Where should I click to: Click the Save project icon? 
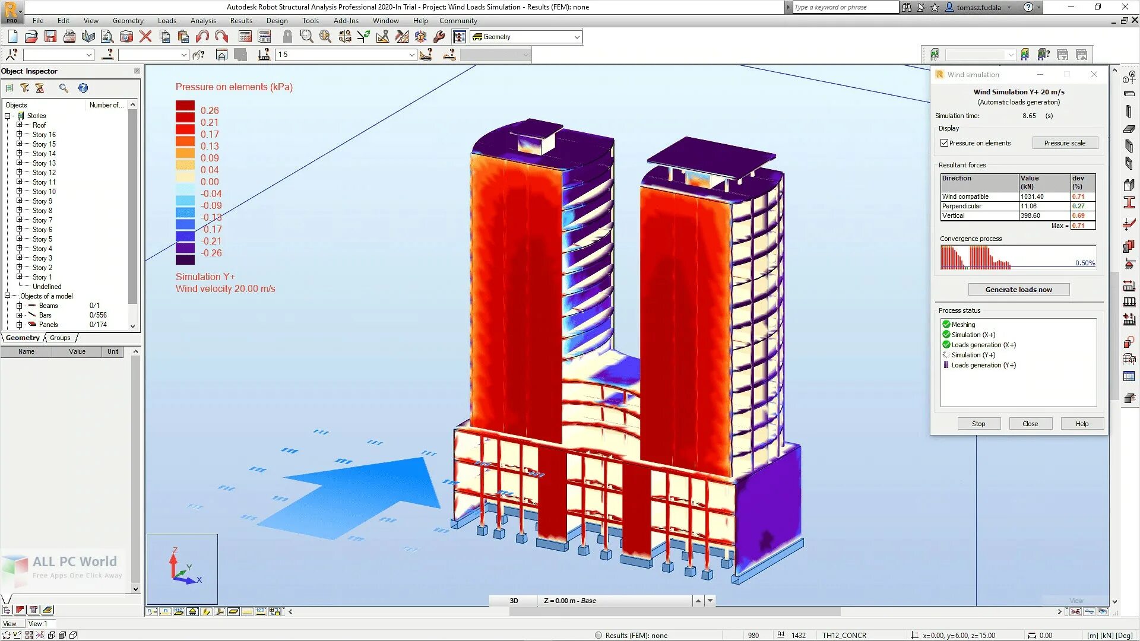[x=50, y=37]
